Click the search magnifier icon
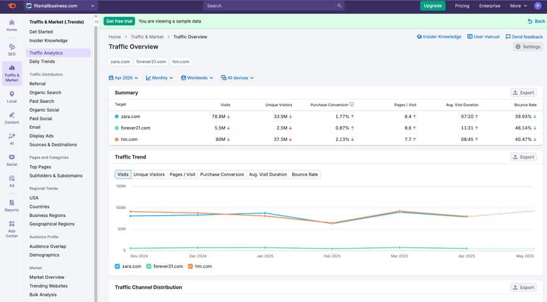The image size is (547, 302). pos(339,5)
